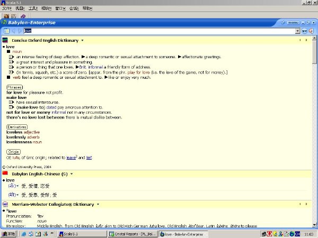Click the vertical scrollbar thumb in results
The image size is (318, 238).
point(314,52)
